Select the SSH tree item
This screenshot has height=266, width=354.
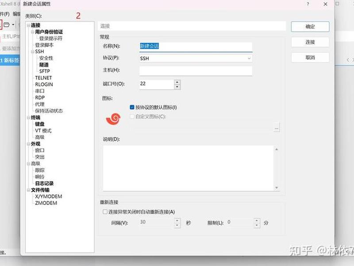(x=39, y=51)
